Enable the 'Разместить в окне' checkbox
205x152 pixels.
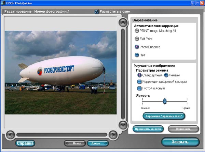pos(97,12)
